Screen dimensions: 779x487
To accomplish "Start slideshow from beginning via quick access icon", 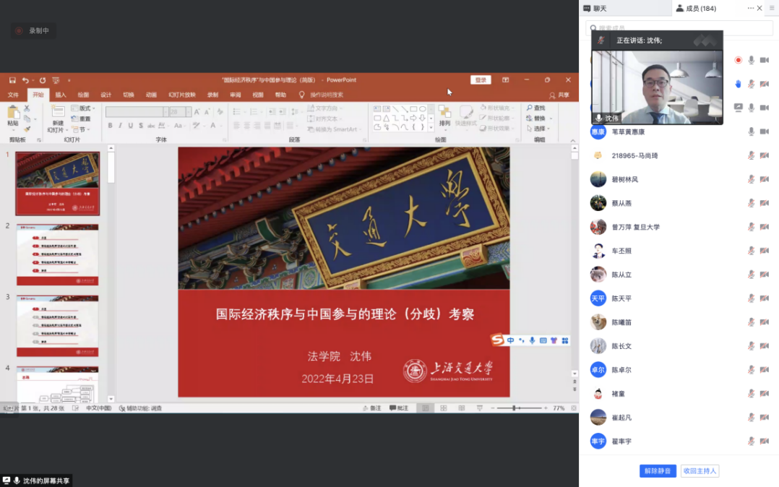I will tap(56, 80).
